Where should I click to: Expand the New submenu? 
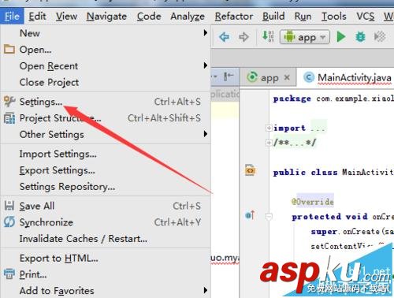pos(106,33)
